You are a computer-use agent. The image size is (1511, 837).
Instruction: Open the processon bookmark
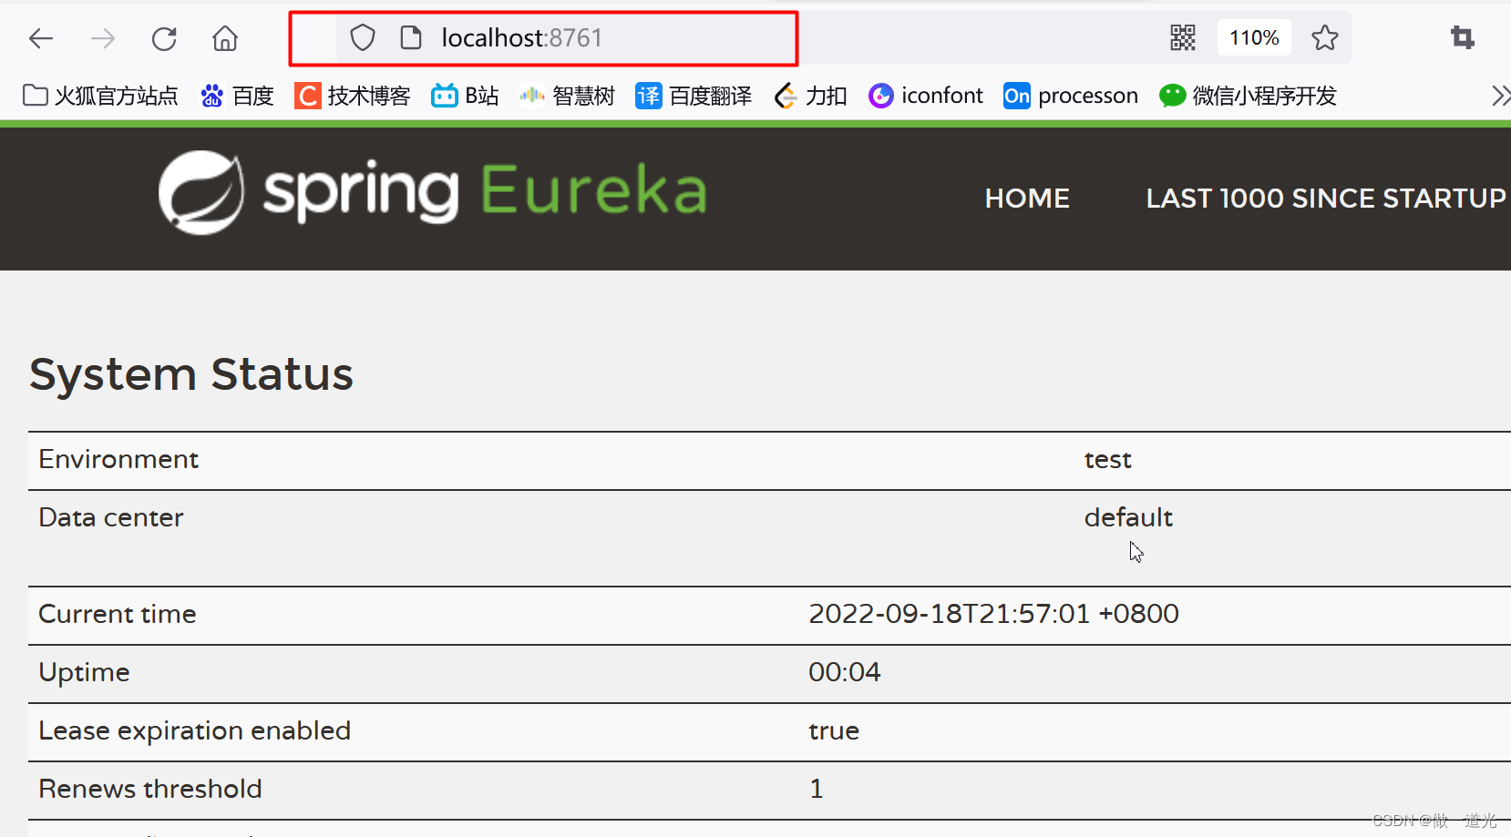[1071, 95]
